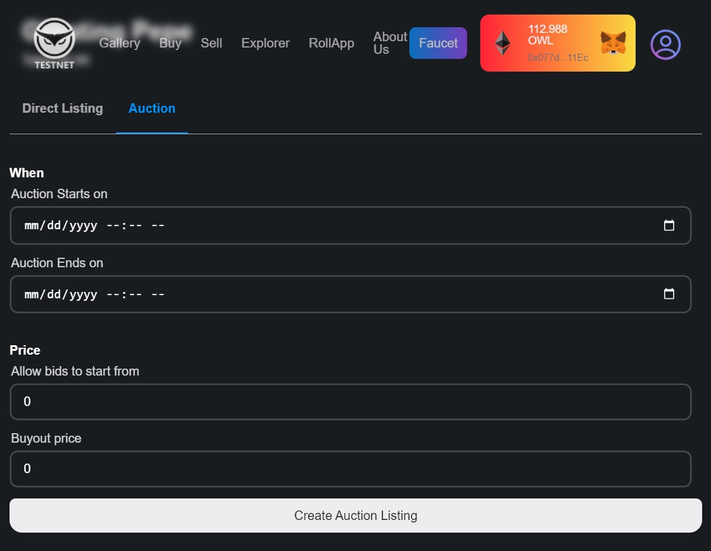Screen dimensions: 711x551
Task: Select the Buyout price input
Action: coord(350,469)
